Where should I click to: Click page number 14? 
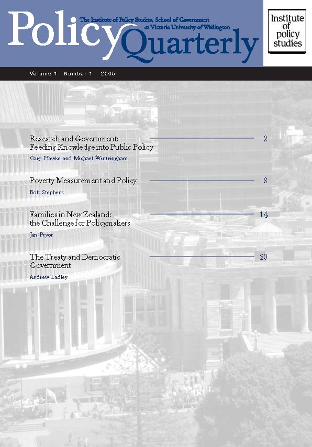pos(263,215)
